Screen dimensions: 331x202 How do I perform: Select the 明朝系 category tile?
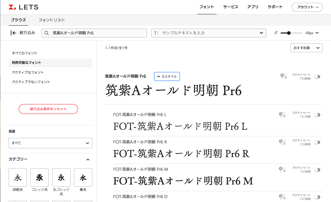click(18, 177)
